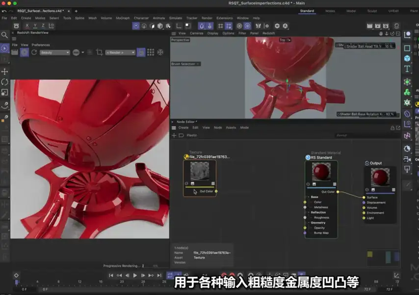419x295 pixels.
Task: Open the Render dropdown in RenderView toolbar
Action: click(x=119, y=51)
